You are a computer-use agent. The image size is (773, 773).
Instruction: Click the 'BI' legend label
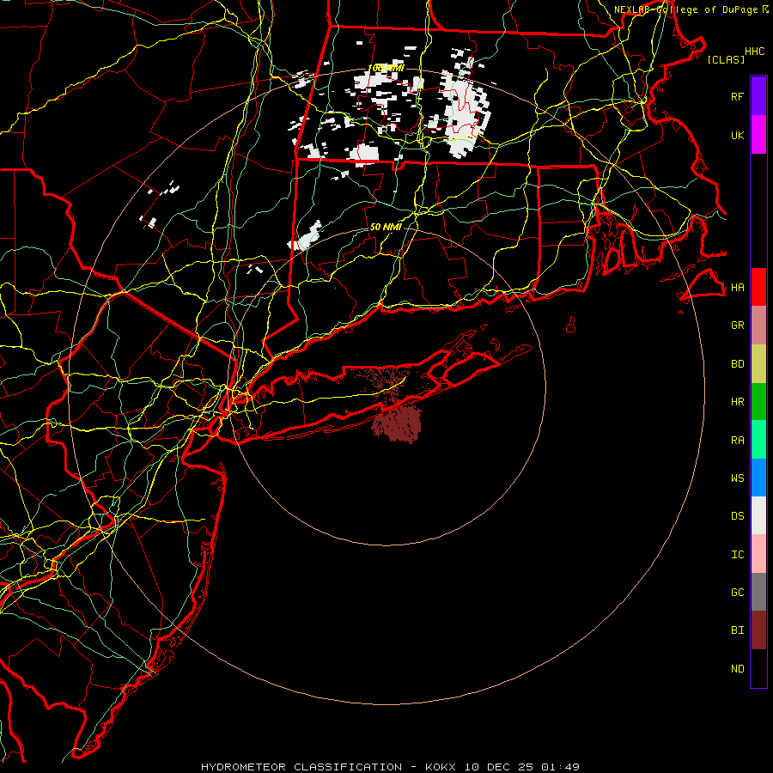pyautogui.click(x=737, y=630)
